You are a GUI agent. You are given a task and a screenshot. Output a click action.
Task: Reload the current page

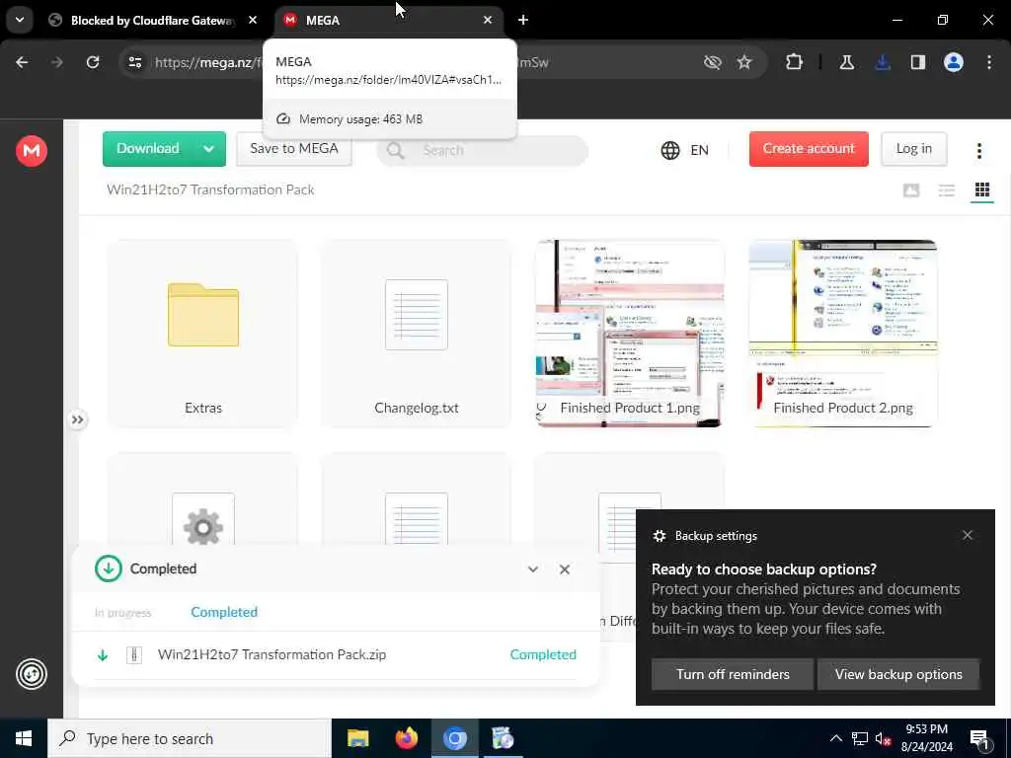tap(93, 62)
